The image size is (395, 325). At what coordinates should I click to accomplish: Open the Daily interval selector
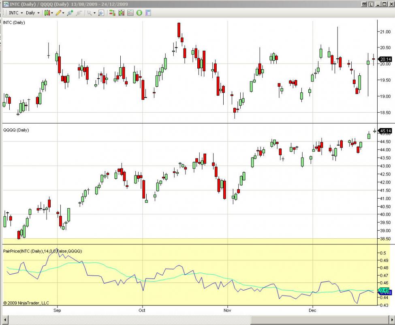click(x=33, y=13)
